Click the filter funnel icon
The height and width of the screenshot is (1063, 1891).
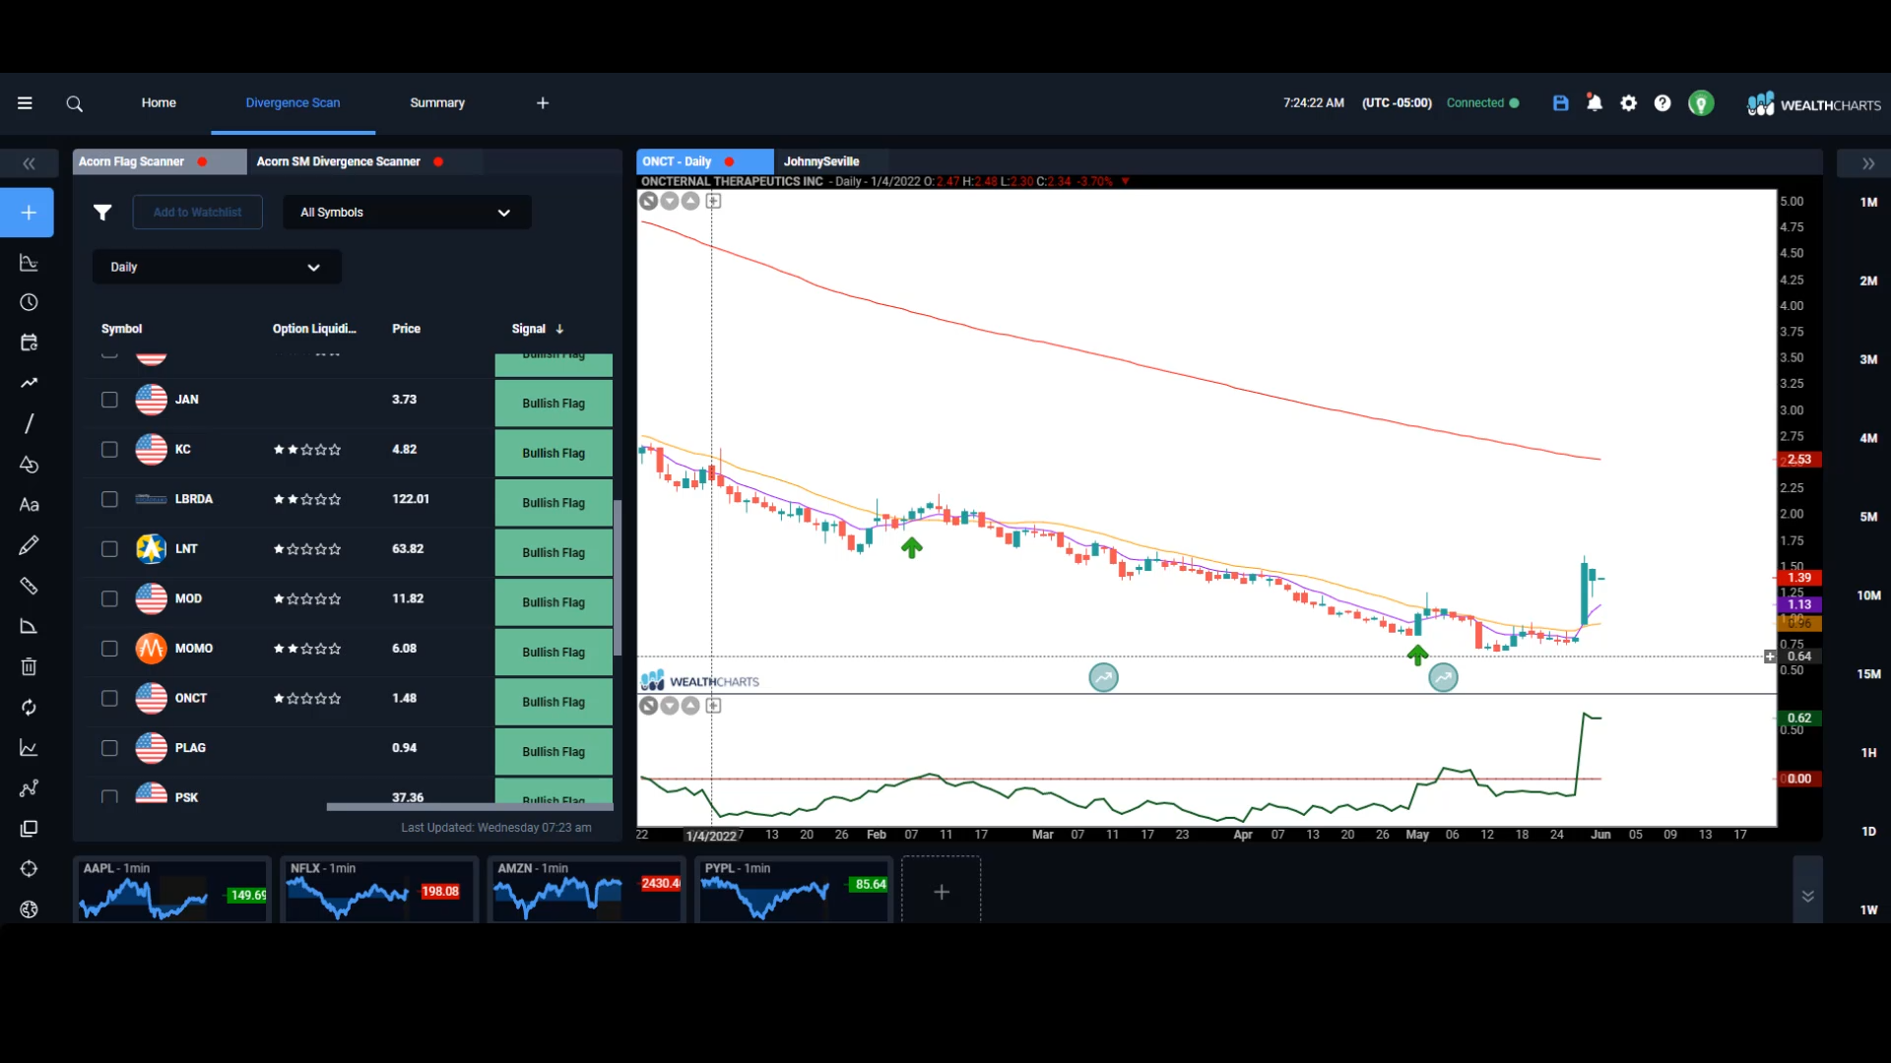[102, 212]
